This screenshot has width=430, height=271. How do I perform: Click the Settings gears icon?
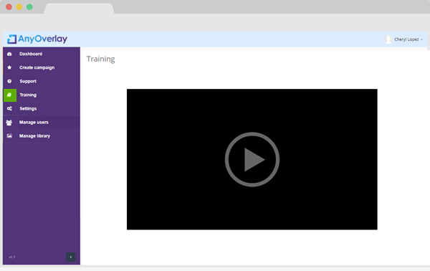point(9,109)
